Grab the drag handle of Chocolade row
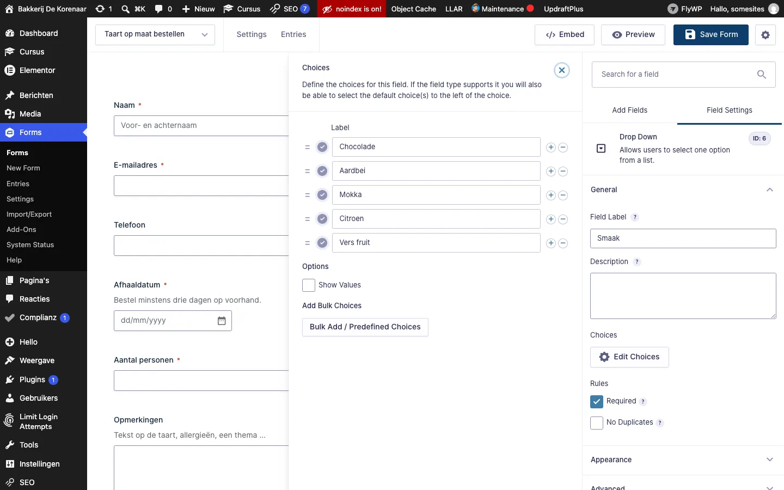 [x=308, y=148]
